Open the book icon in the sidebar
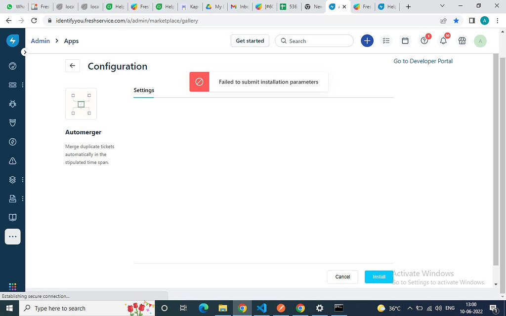506x316 pixels. click(12, 217)
